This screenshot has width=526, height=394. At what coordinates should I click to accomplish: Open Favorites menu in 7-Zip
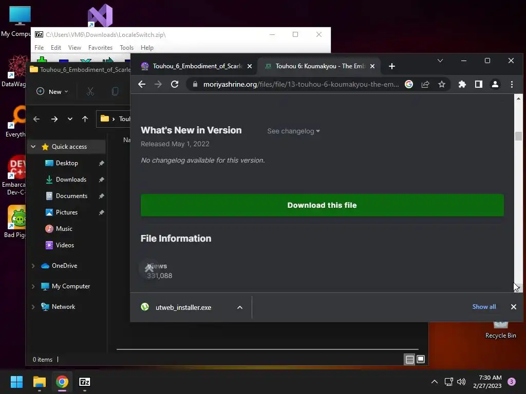(x=100, y=48)
